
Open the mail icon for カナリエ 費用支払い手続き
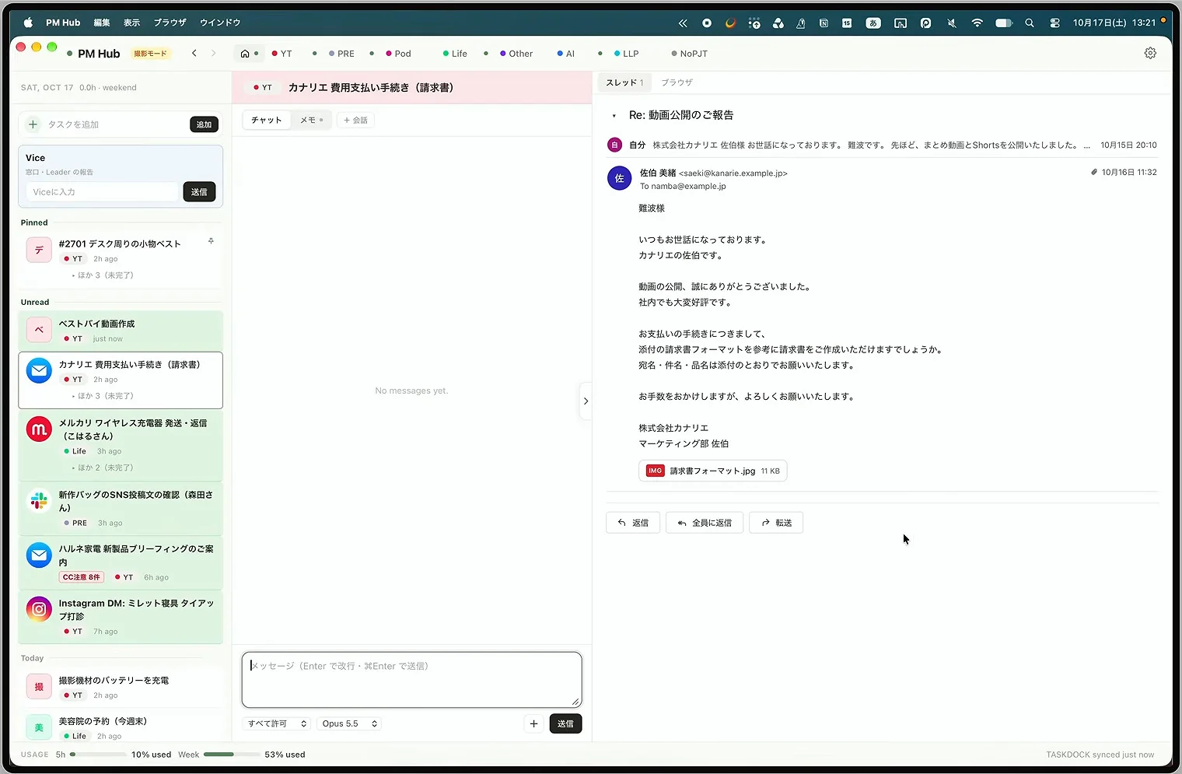coord(39,370)
